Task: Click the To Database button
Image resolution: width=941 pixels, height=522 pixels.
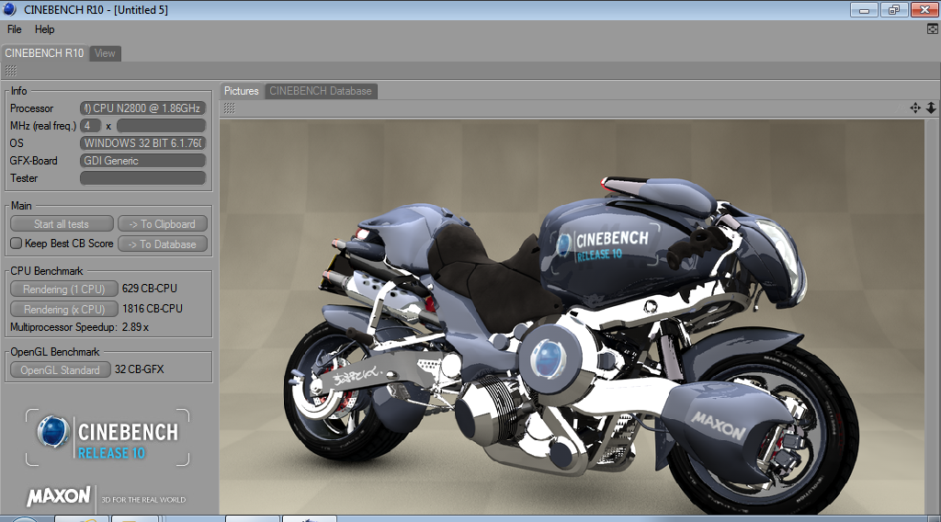Action: pyautogui.click(x=163, y=244)
